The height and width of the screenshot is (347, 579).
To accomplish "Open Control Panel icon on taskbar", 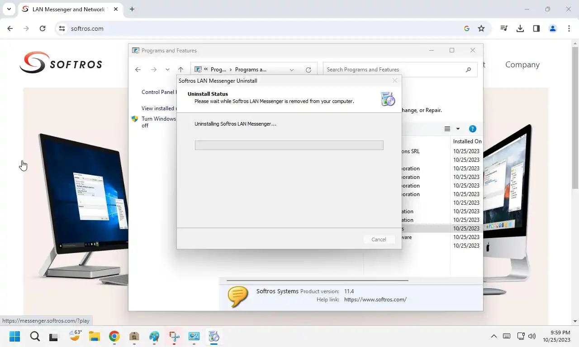I will (x=194, y=337).
